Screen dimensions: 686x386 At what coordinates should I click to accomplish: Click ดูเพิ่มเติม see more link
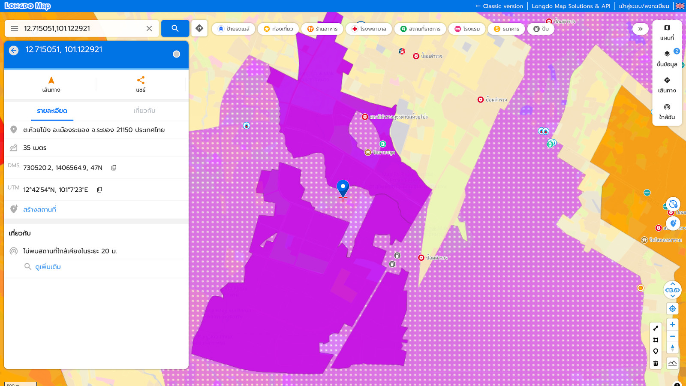(48, 267)
